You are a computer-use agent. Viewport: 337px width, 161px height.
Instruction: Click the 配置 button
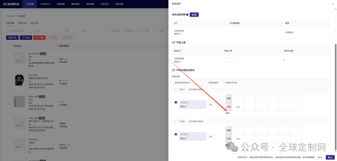194,15
